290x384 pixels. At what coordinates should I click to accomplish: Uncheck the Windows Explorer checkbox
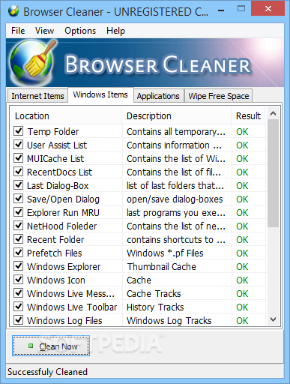pyautogui.click(x=19, y=266)
